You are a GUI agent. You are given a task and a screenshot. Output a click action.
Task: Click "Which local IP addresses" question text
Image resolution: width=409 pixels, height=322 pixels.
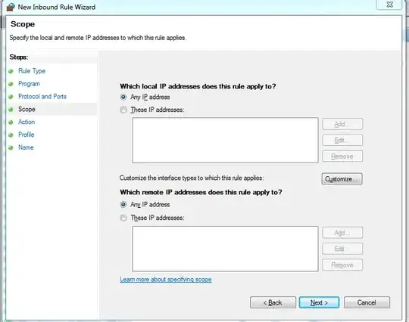[198, 86]
